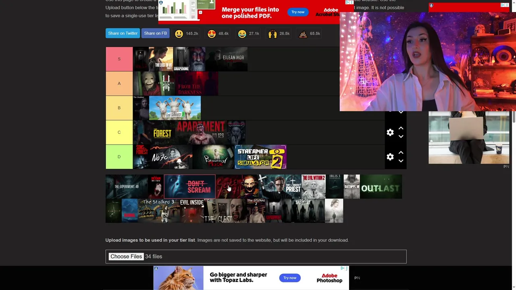Pick Iblis 3 thumbnail from pool
The width and height of the screenshot is (516, 290).
[335, 186]
